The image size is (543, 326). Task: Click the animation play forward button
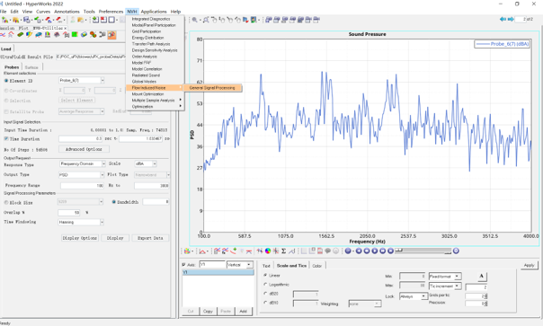click(375, 251)
